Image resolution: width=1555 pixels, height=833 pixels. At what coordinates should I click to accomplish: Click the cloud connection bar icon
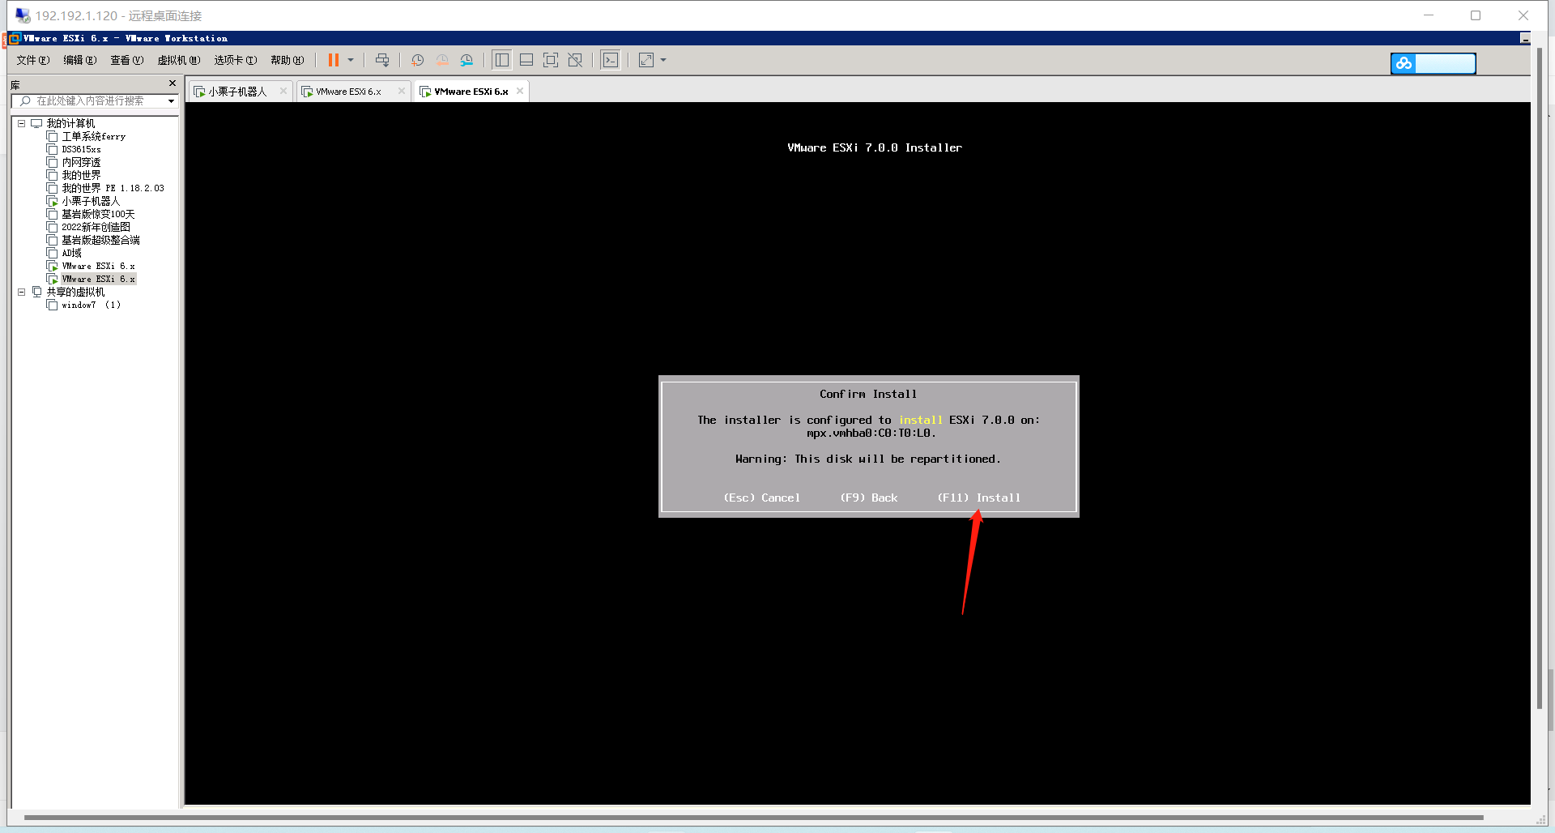pyautogui.click(x=1404, y=63)
